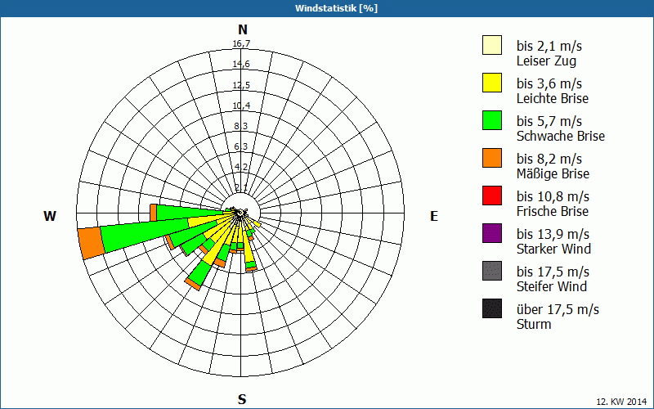
Task: Click the E compass label
Action: [434, 216]
